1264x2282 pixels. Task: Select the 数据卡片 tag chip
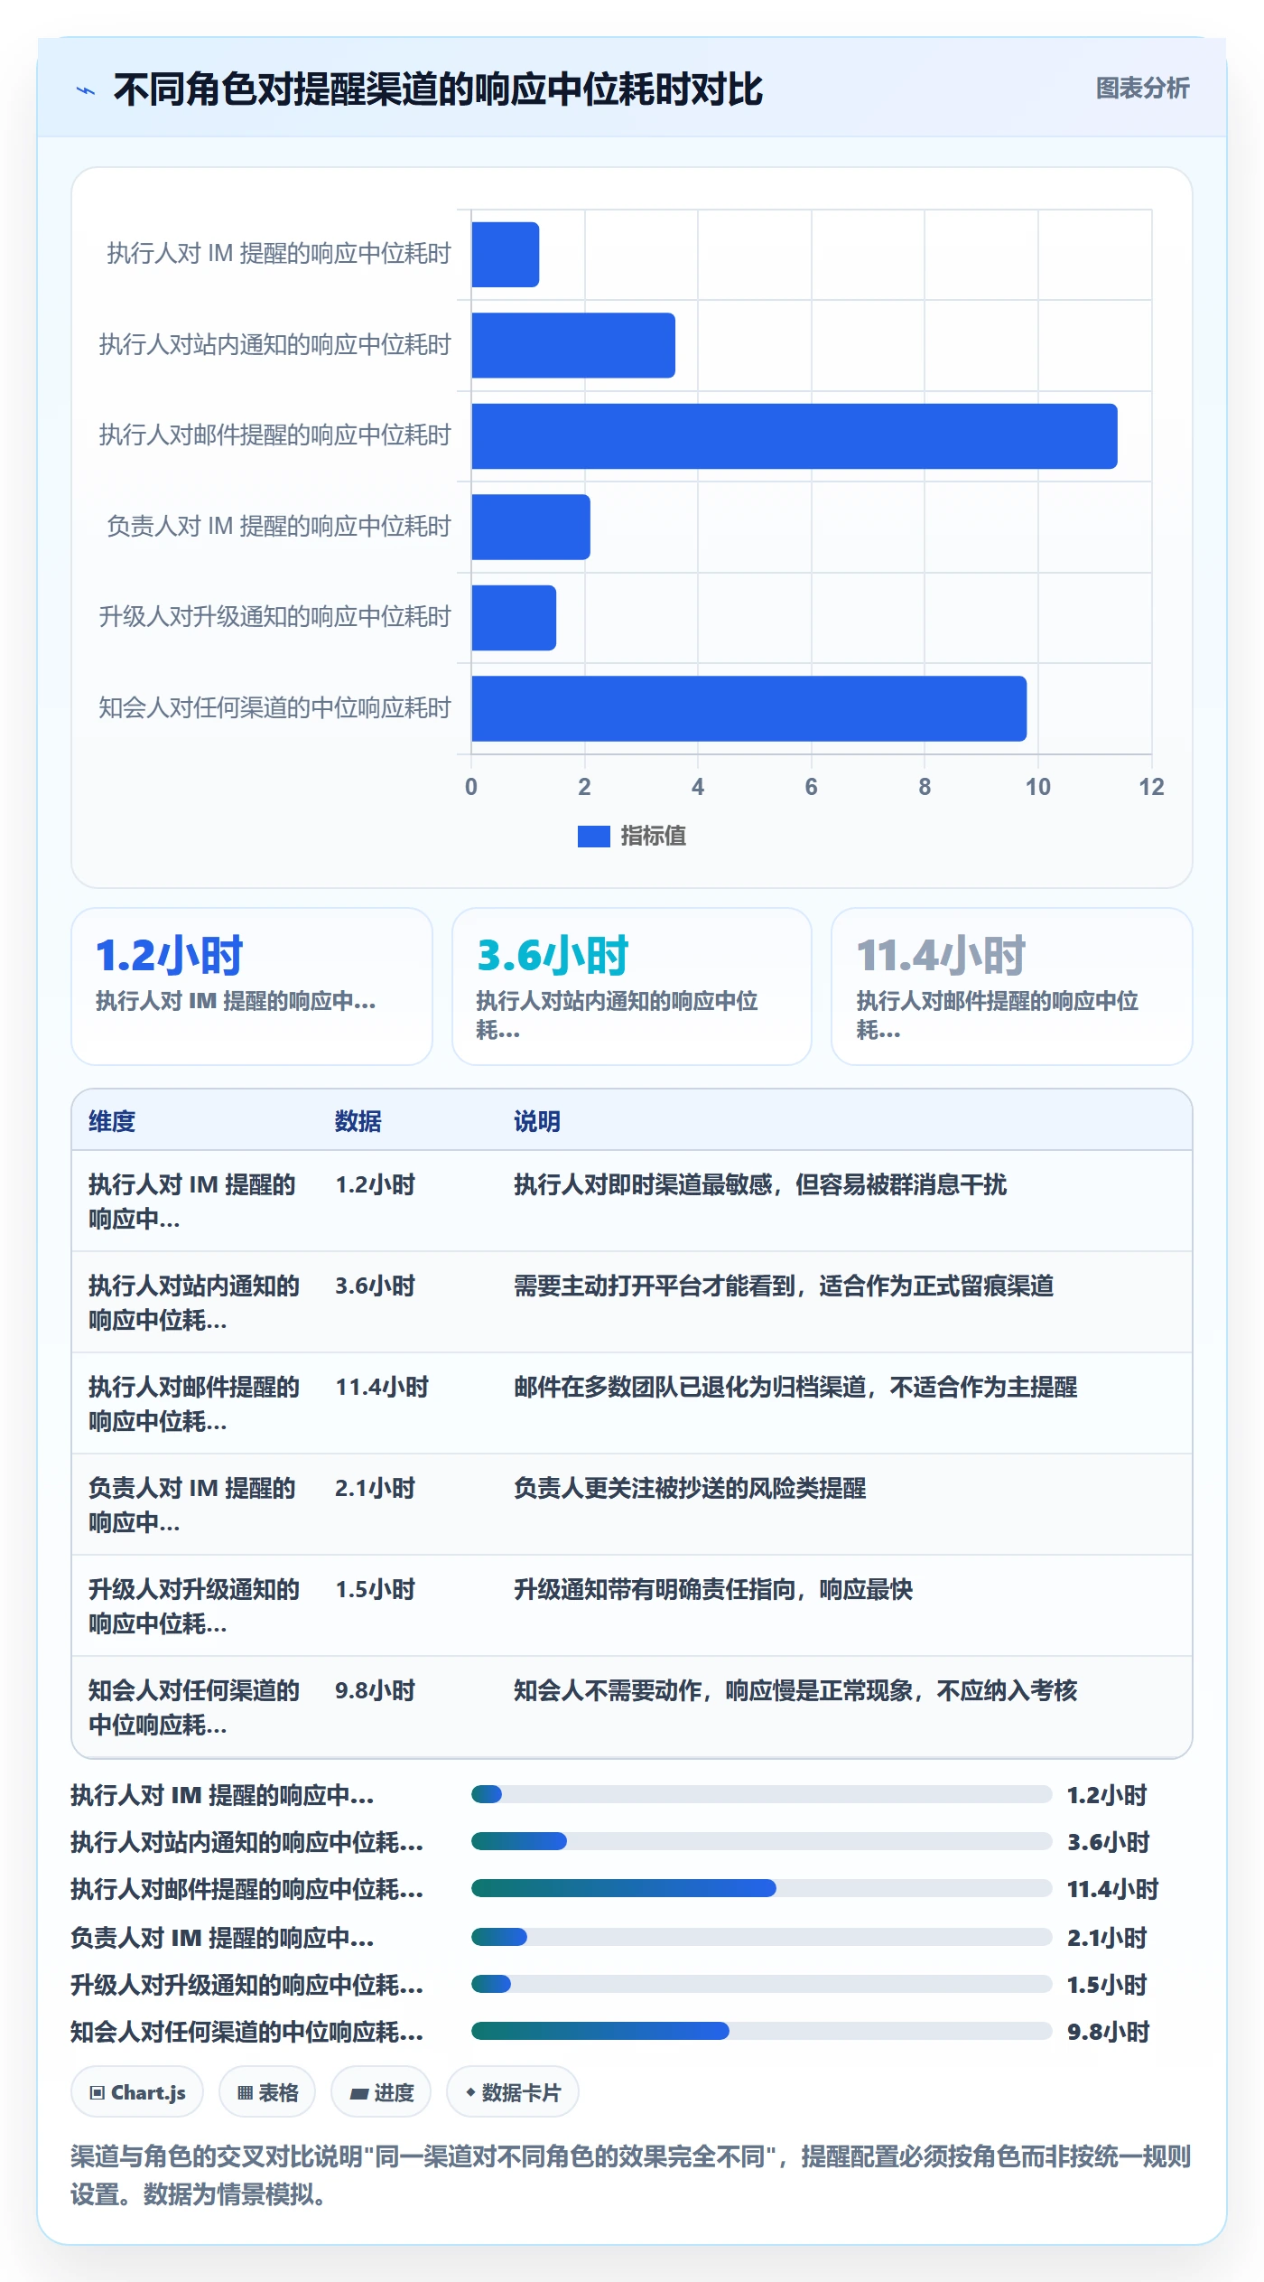513,2092
